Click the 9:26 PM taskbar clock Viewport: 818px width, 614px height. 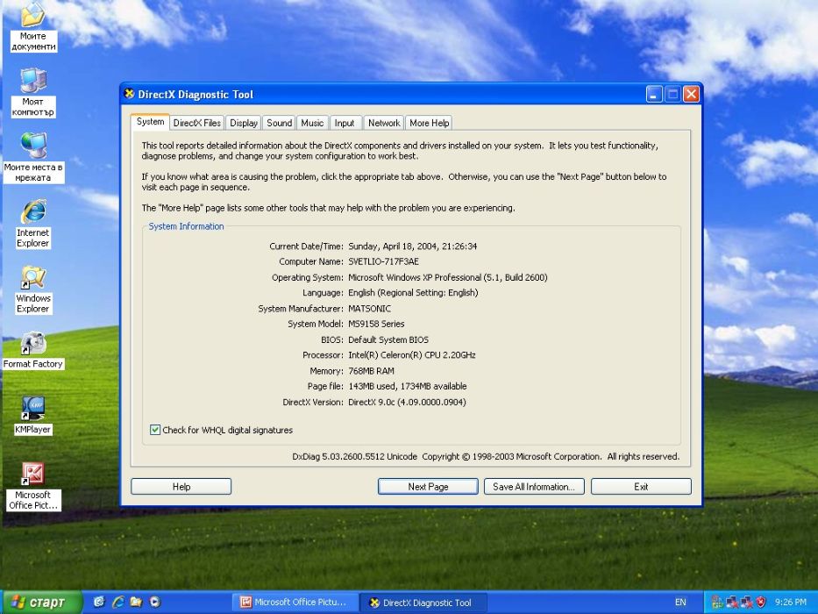pyautogui.click(x=790, y=602)
